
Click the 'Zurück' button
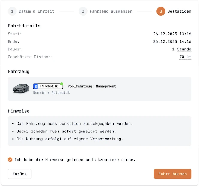pos(20,174)
